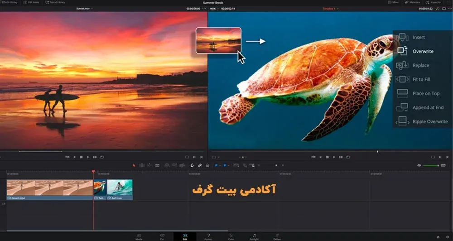Add a blue marker on timeline
This screenshot has height=241, width=453.
tap(225, 165)
